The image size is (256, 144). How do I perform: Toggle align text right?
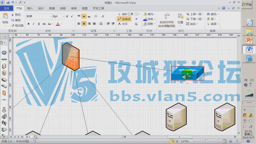pos(89,24)
